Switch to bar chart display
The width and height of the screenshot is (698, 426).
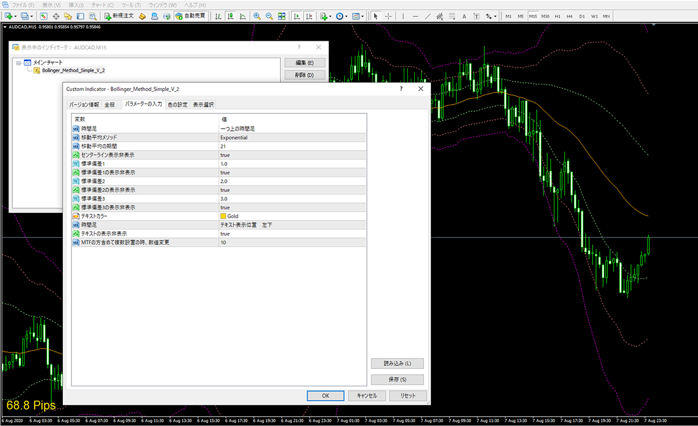pos(217,16)
